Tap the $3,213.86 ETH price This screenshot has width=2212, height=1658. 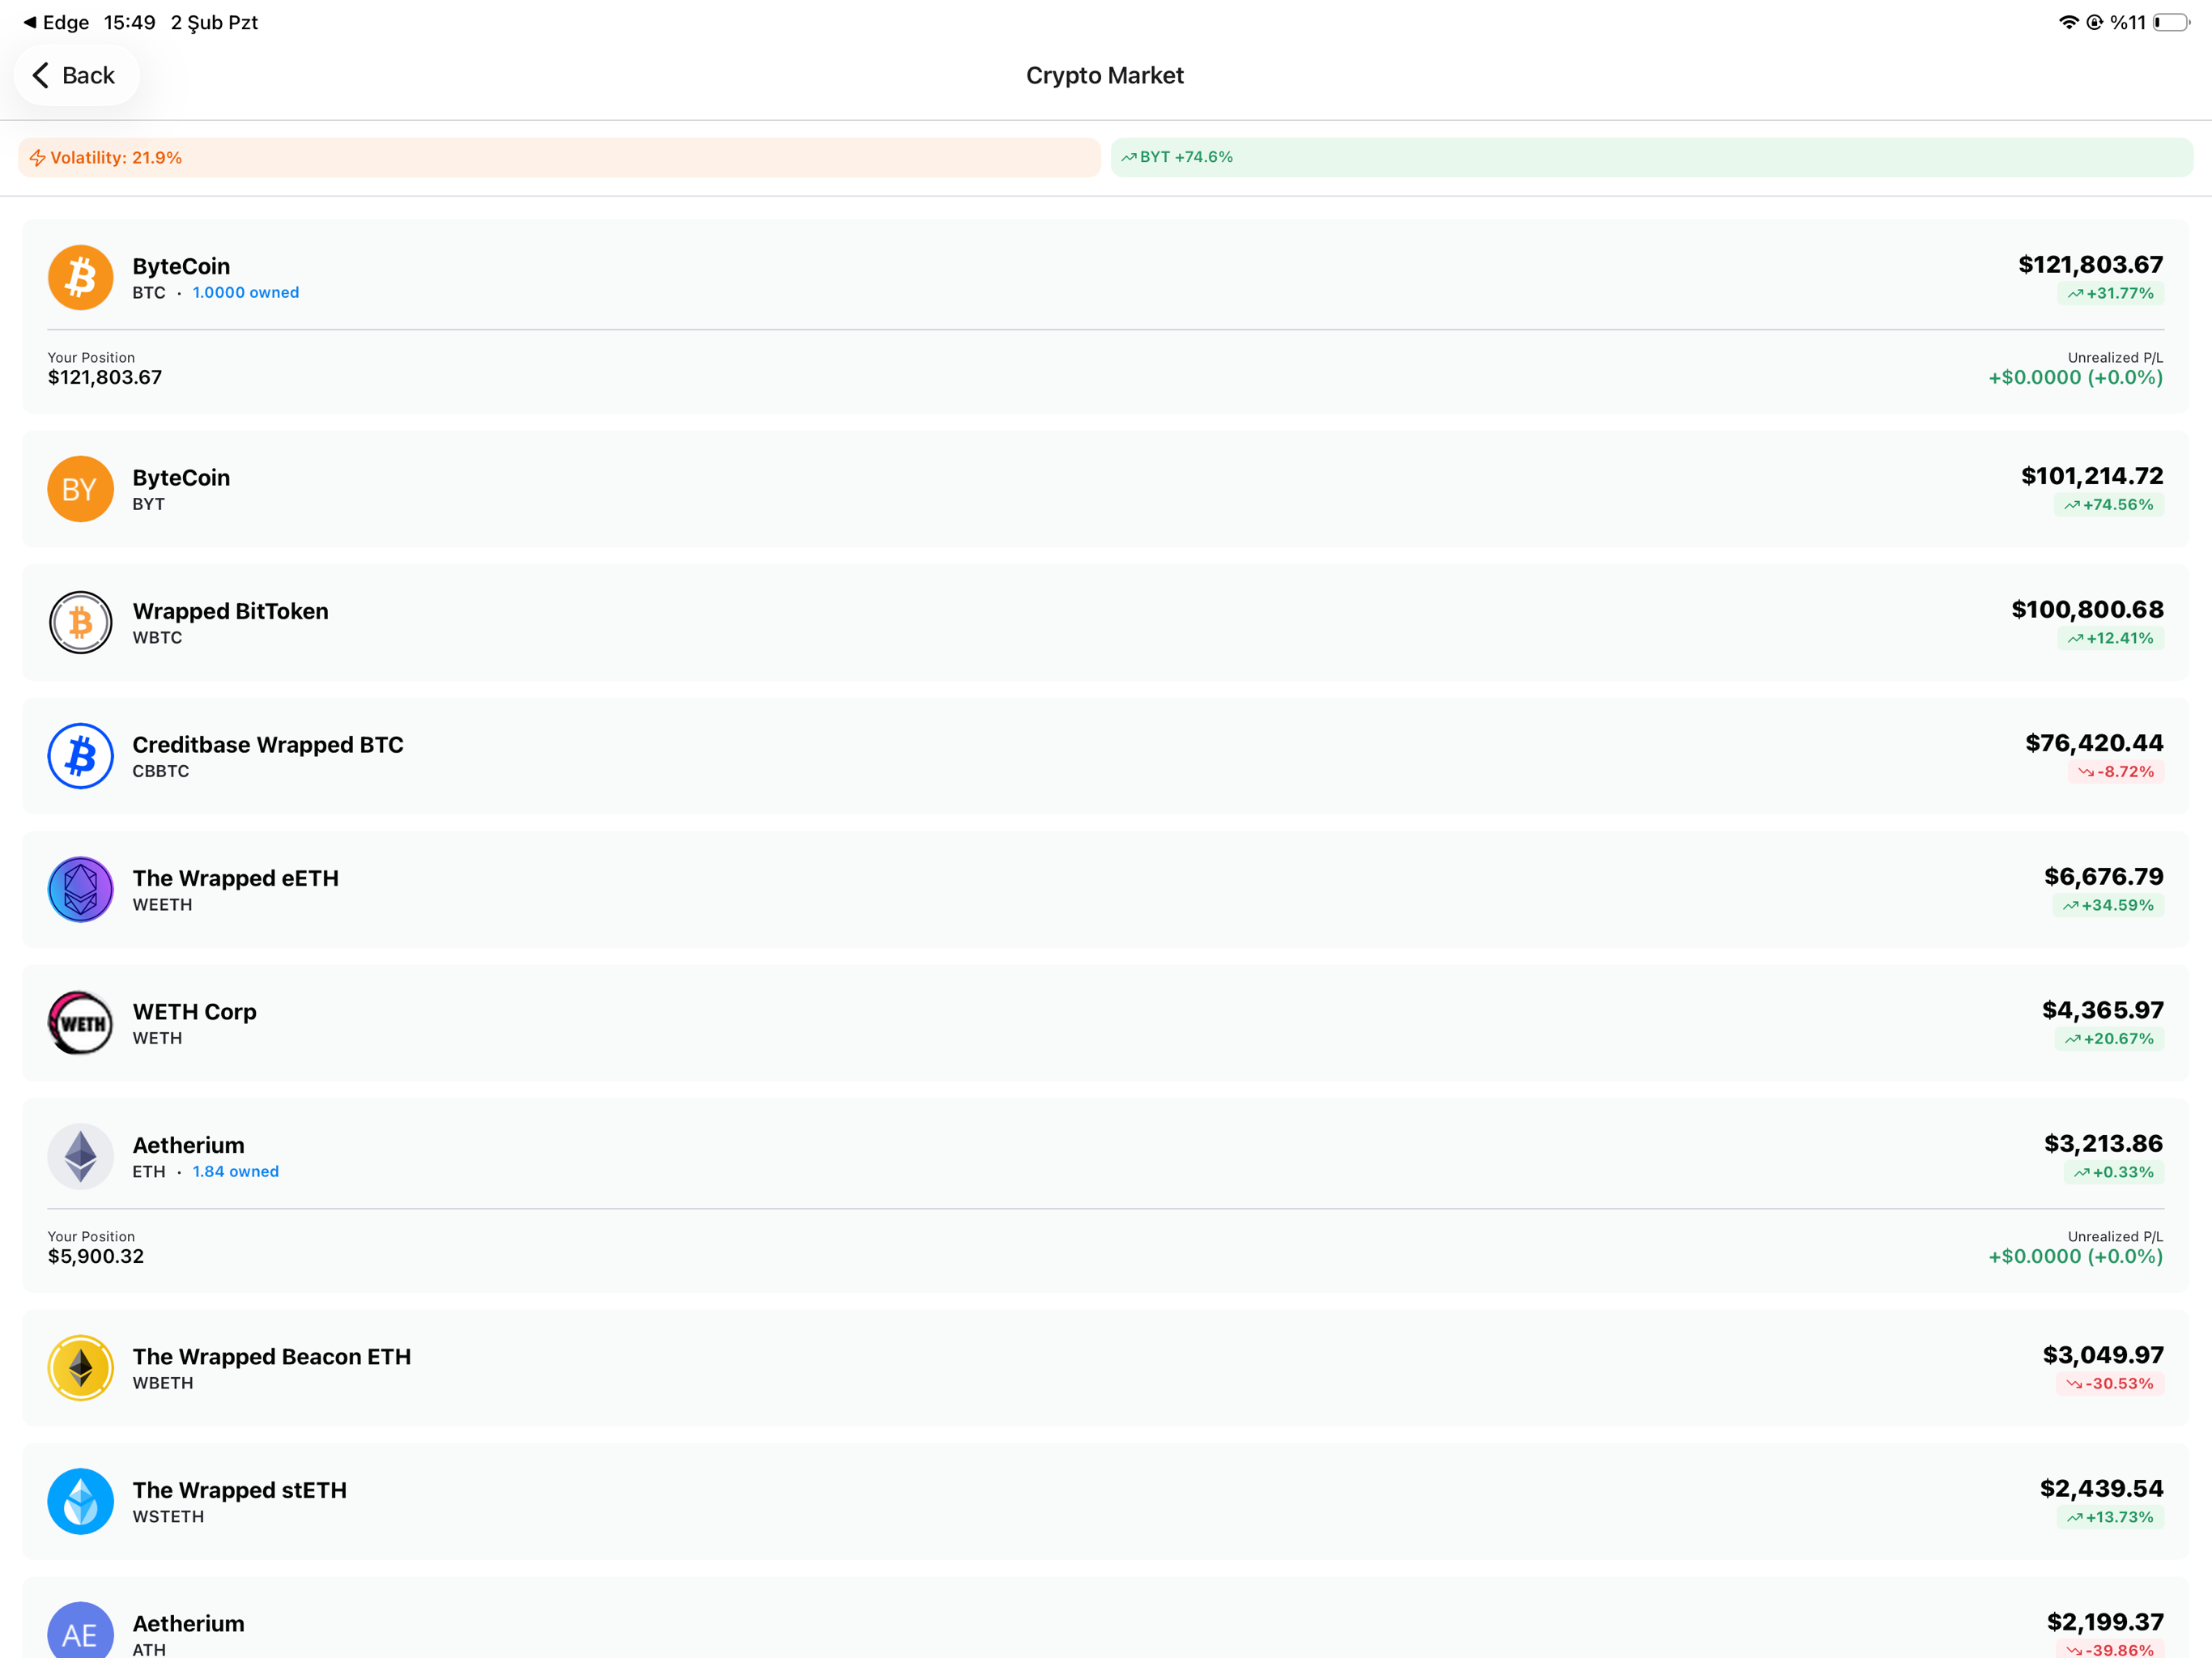(x=2103, y=1143)
